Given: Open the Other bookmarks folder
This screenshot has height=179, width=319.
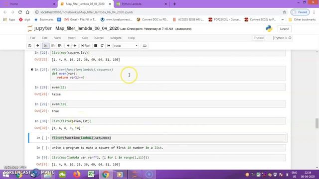Looking at the screenshot, I should pos(302,19).
